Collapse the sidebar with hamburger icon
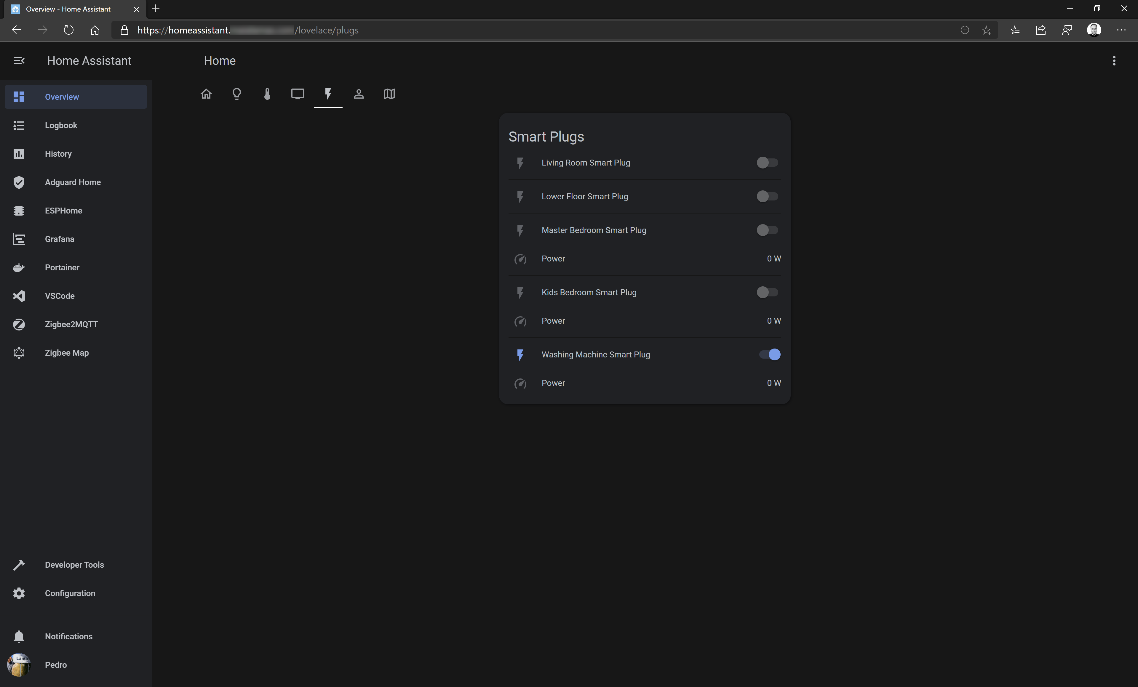 (19, 60)
